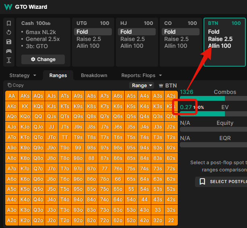Screen dimensions: 247x228
Task: Select Raise 2.5 for CO
Action: pos(177,39)
